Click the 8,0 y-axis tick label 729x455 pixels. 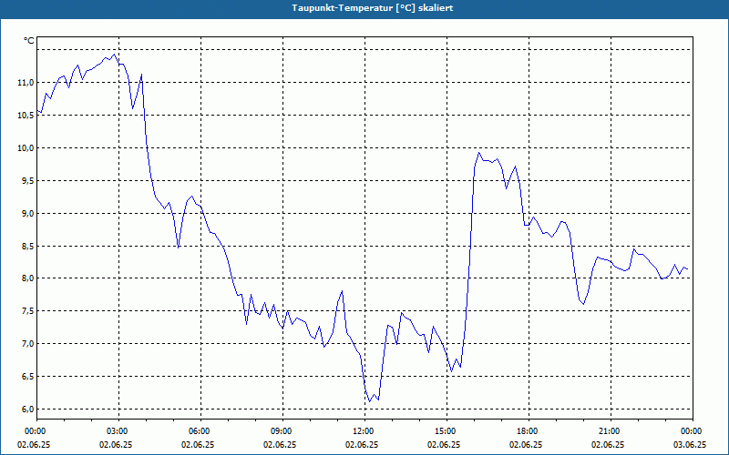(28, 278)
